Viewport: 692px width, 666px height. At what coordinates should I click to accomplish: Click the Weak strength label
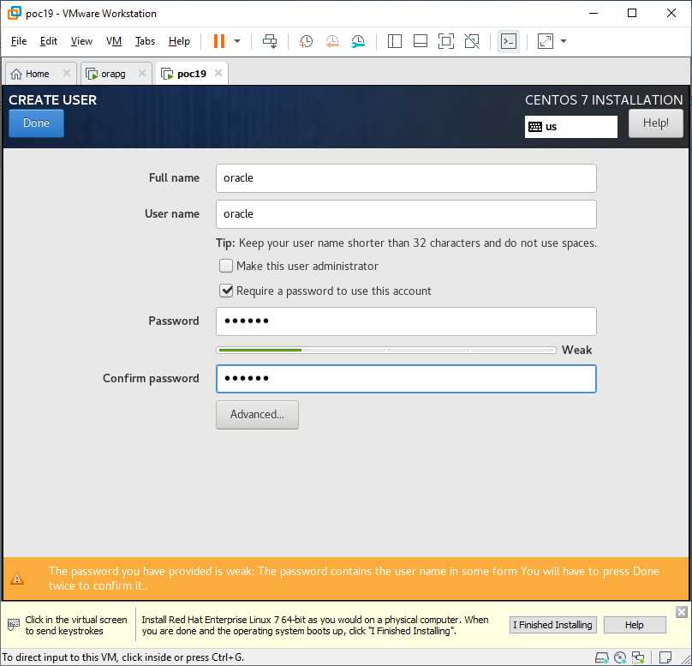click(x=576, y=350)
